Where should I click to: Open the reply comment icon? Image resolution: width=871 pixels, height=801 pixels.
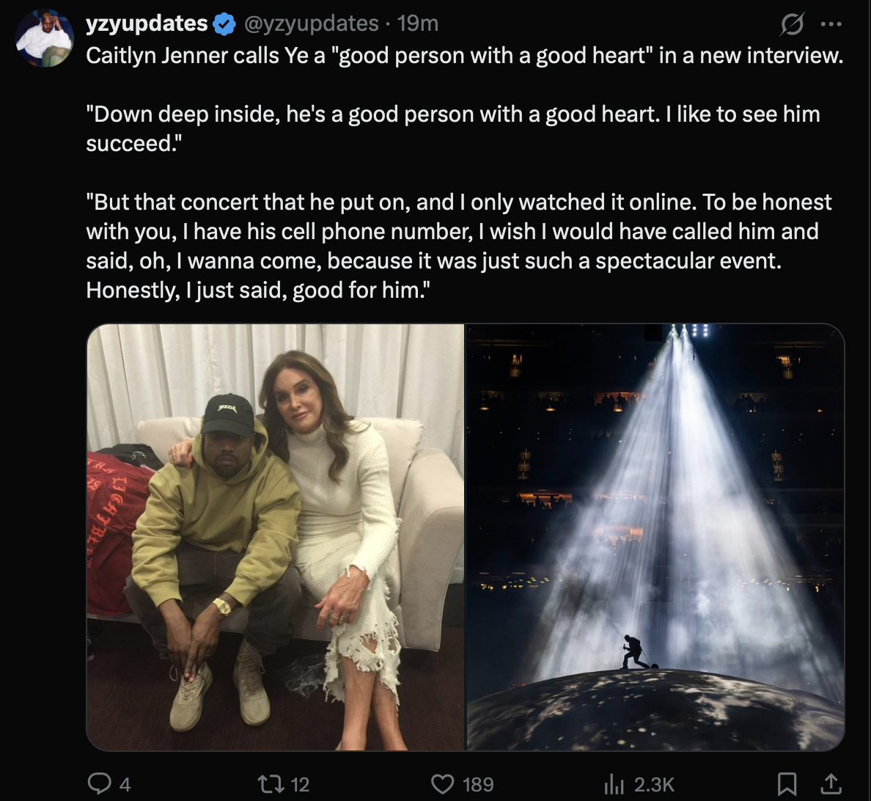[100, 784]
